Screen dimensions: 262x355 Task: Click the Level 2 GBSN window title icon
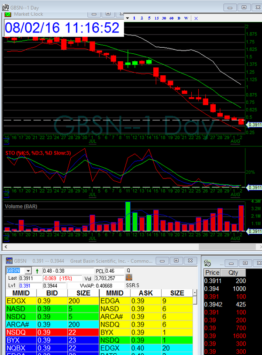[10, 261]
